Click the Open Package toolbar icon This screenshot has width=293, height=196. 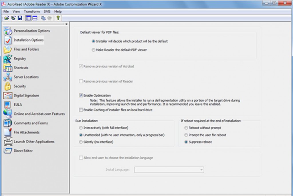click(x=7, y=18)
